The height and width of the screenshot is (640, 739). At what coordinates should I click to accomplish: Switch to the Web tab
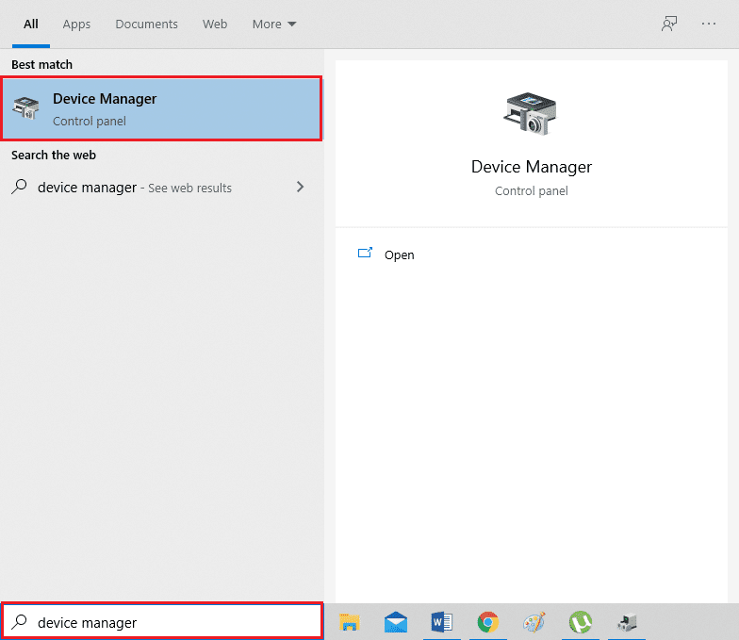215,25
